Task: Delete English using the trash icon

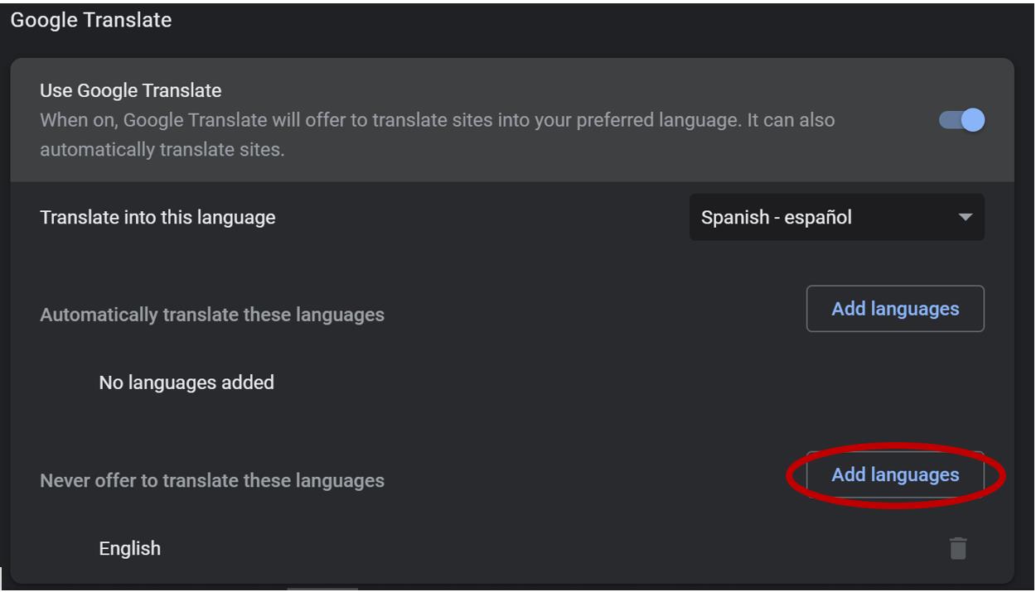Action: coord(958,548)
